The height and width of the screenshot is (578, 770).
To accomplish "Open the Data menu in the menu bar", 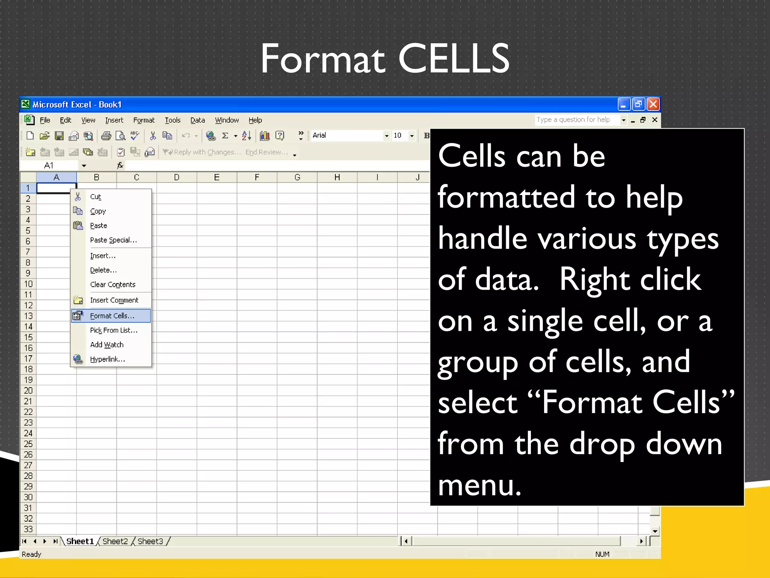I will pyautogui.click(x=197, y=120).
